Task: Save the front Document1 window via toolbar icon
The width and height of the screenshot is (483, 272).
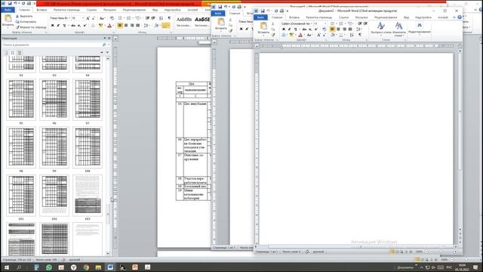Action: (x=263, y=11)
